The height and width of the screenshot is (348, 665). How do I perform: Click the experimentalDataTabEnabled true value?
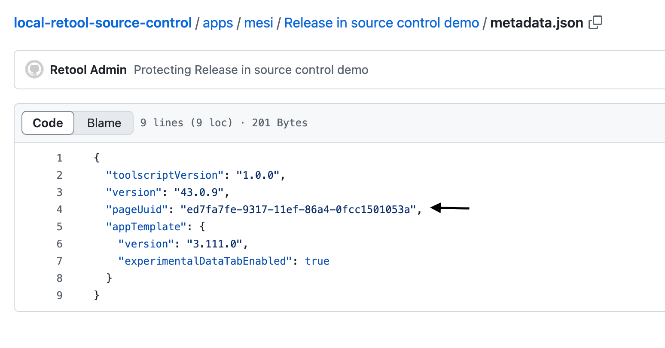click(x=317, y=261)
